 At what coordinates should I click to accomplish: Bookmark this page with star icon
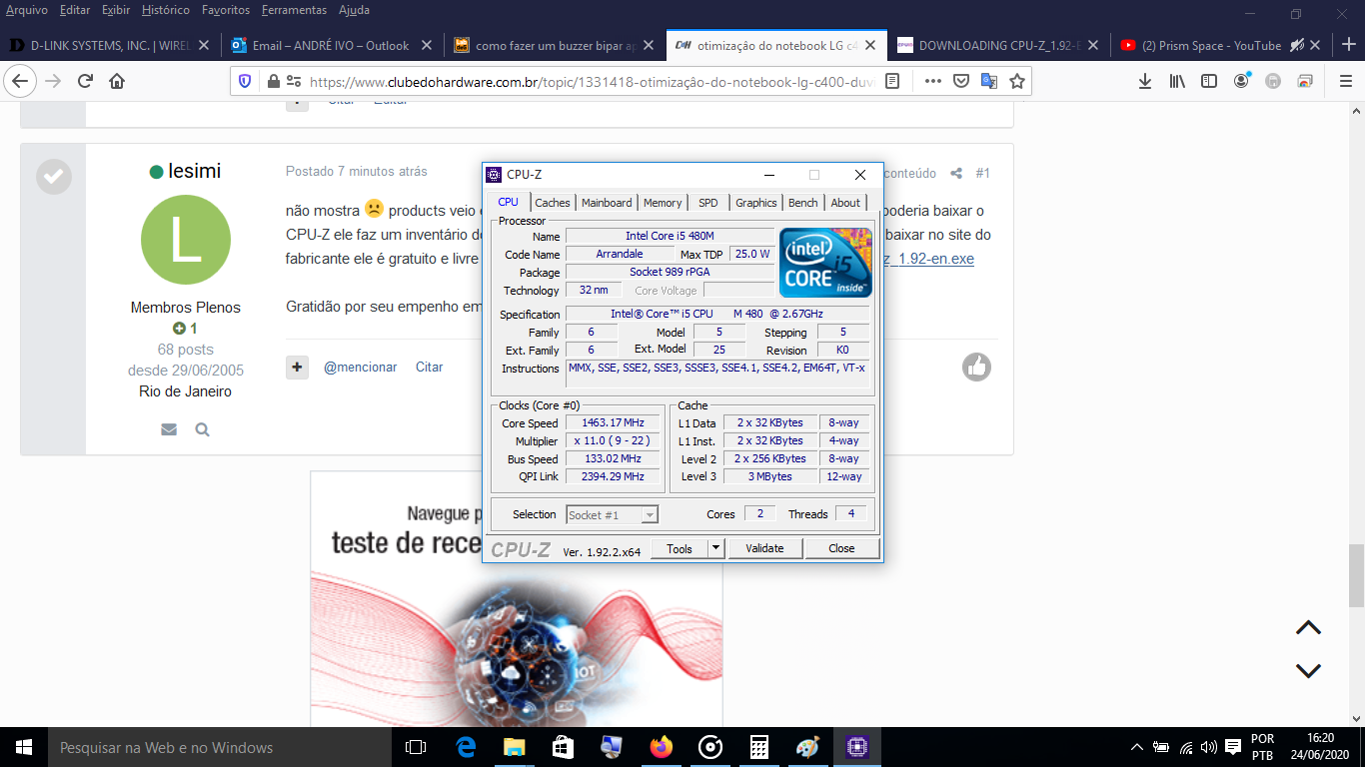tap(1016, 81)
